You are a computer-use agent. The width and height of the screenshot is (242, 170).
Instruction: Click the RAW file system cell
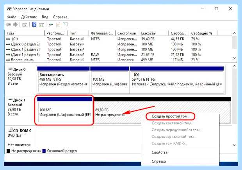(95, 55)
